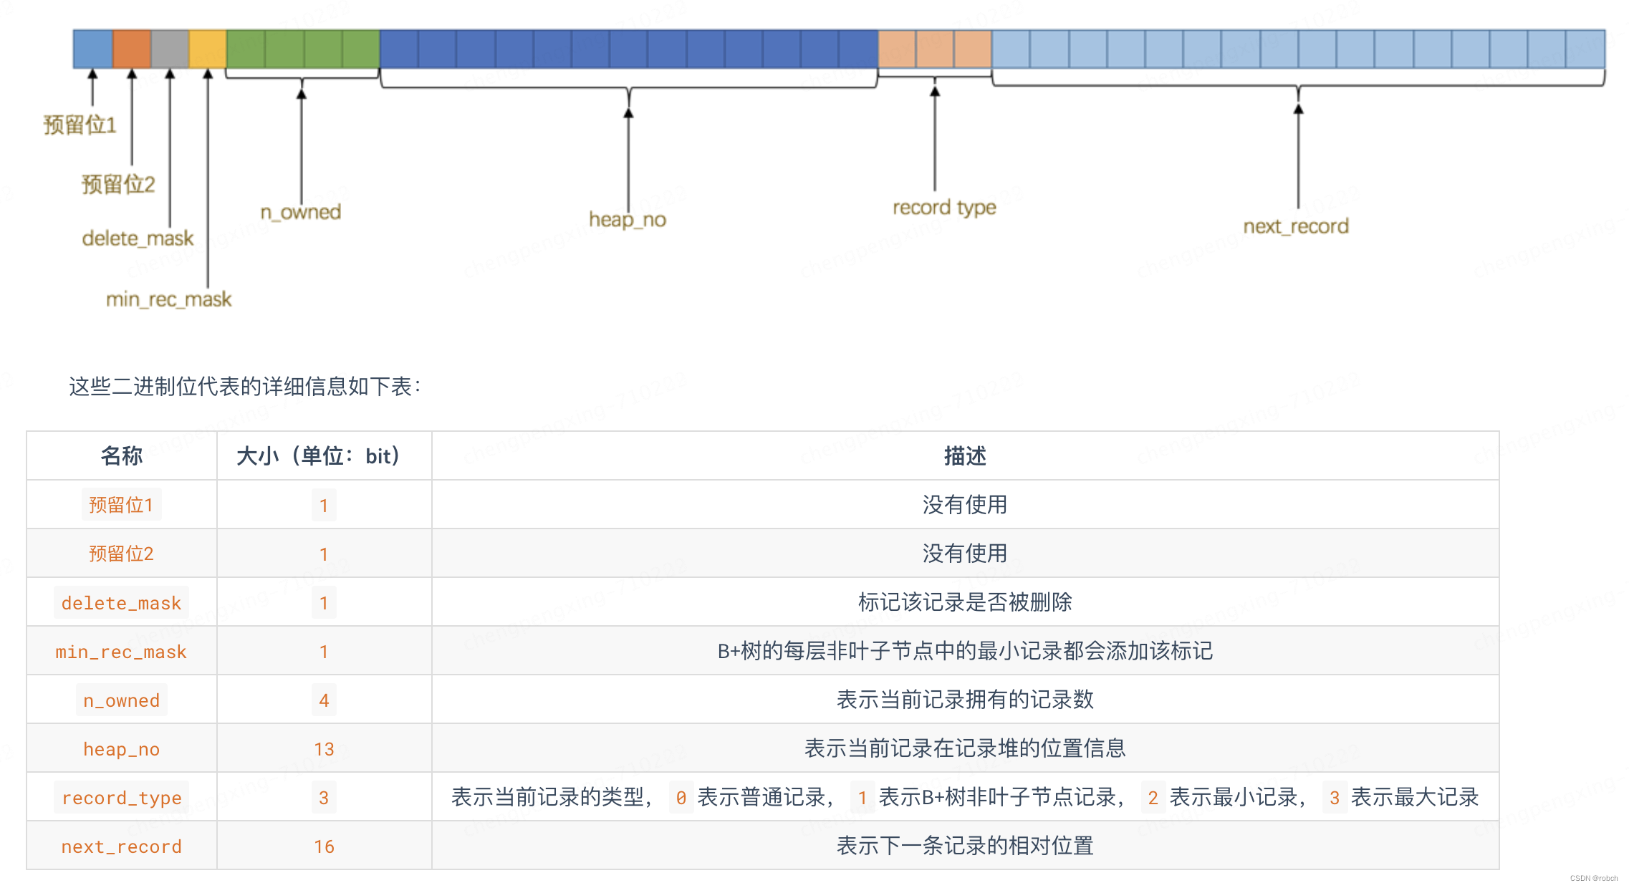Click '没有使用' description in 预留位2 row
Image resolution: width=1629 pixels, height=888 pixels.
click(x=965, y=554)
